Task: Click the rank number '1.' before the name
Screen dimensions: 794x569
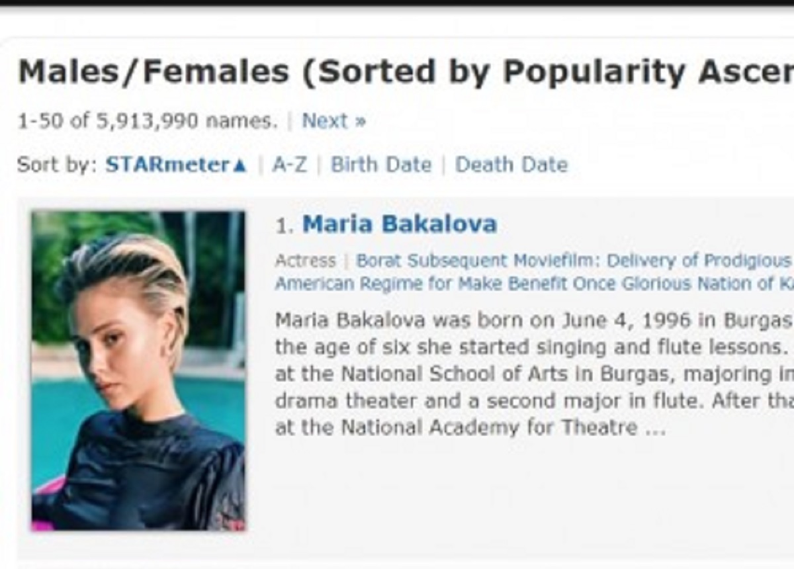Action: click(285, 226)
